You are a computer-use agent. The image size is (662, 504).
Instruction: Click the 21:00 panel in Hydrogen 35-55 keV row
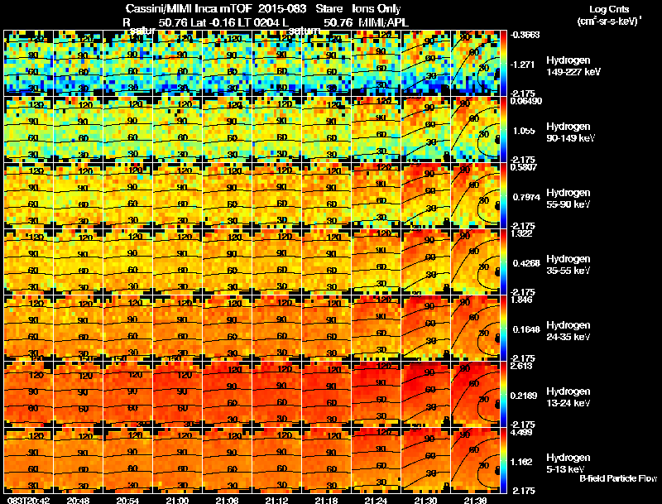[177, 262]
